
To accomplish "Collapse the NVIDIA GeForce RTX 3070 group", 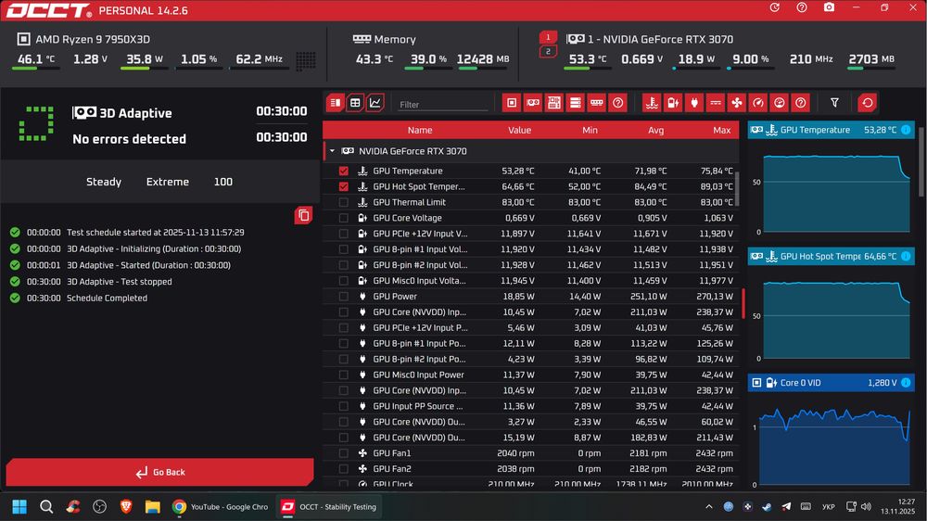I will coord(332,151).
